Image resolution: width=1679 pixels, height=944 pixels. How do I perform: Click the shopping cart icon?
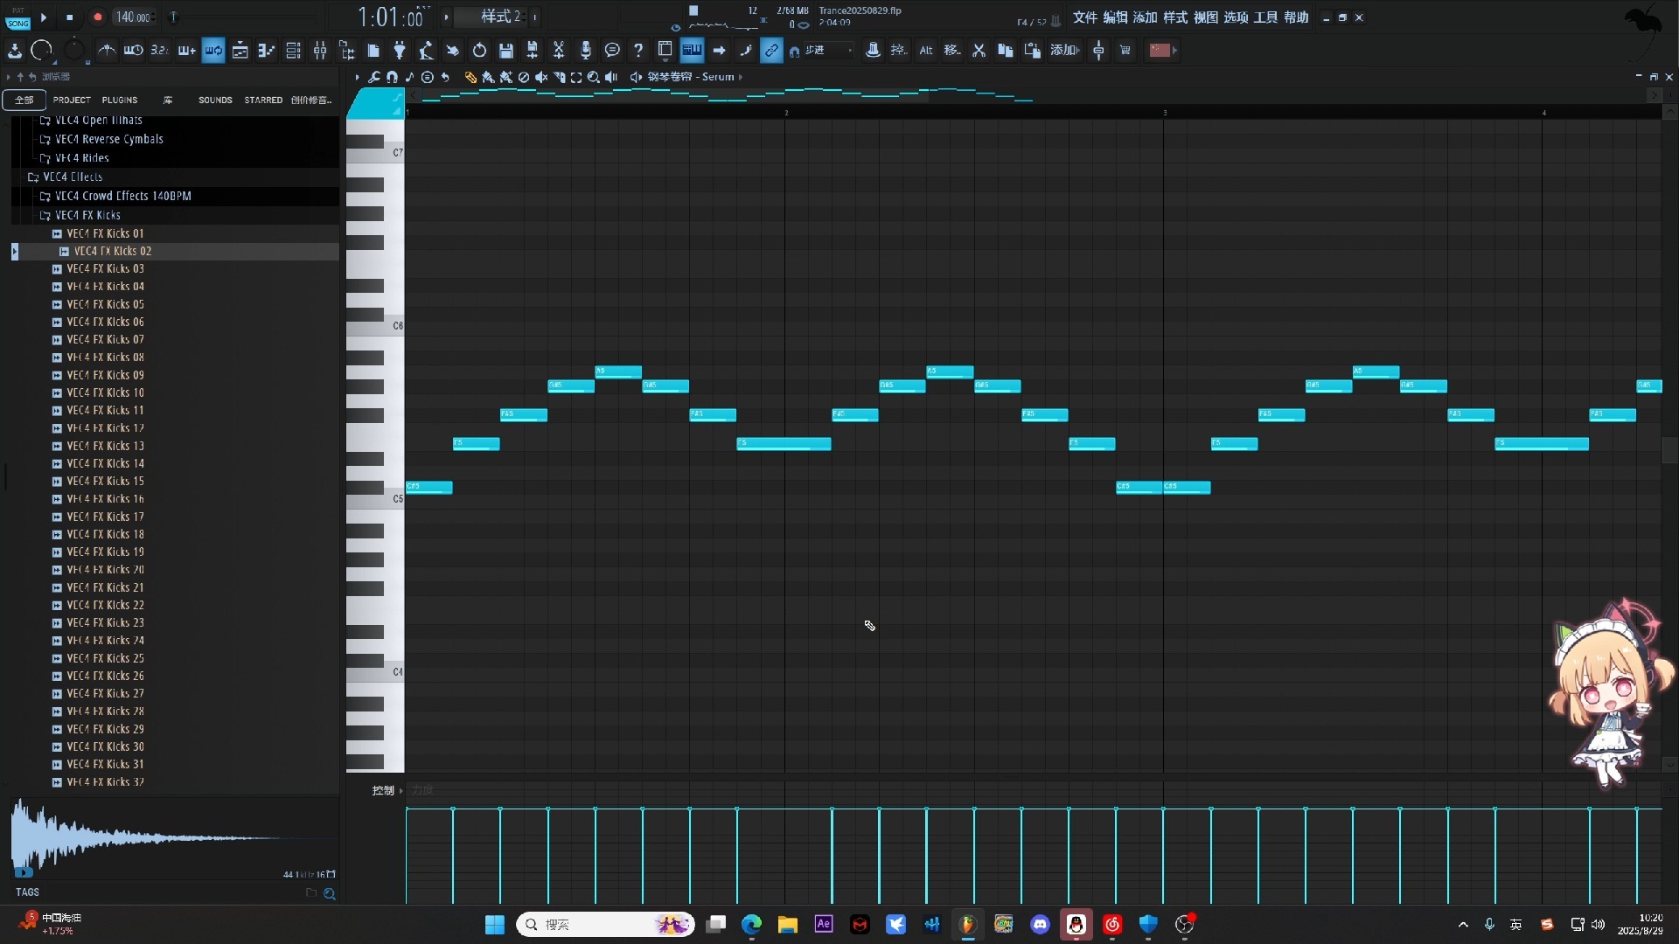click(1125, 51)
